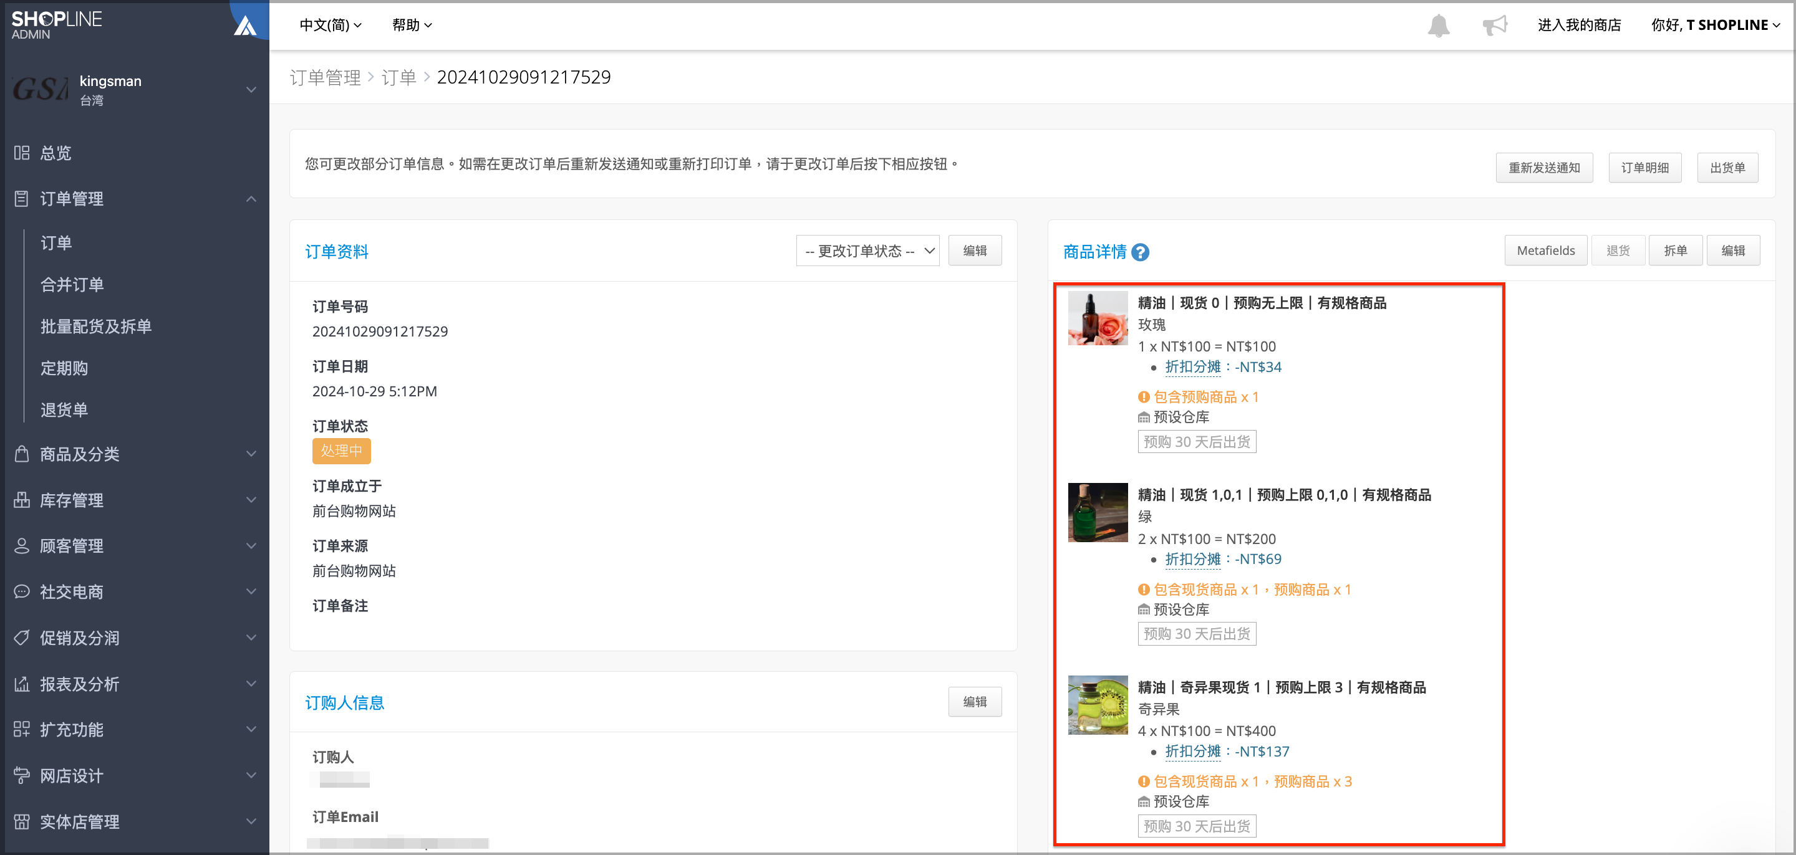Select 退货单 in the sidebar
1796x855 pixels.
coord(64,409)
